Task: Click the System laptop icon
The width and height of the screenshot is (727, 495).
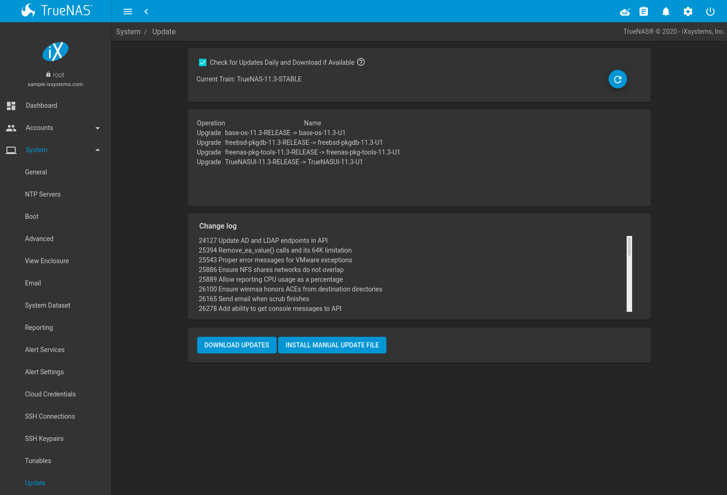Action: tap(11, 150)
